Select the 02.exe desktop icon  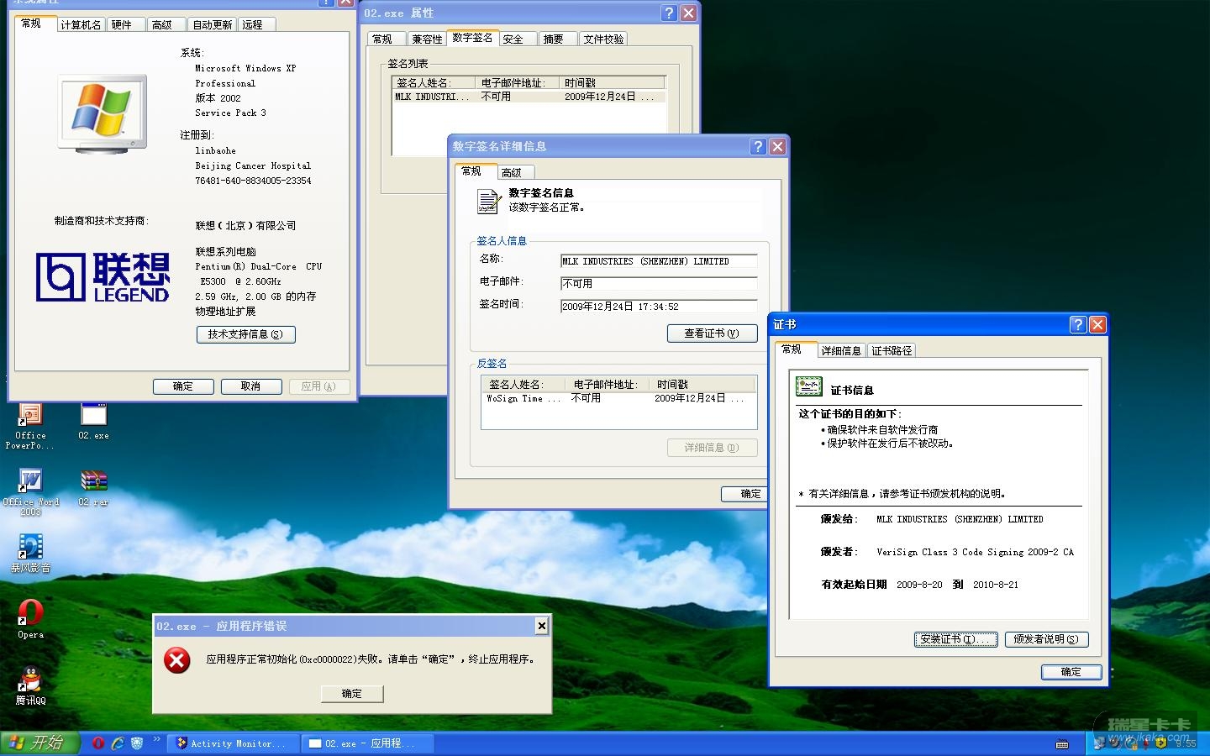pyautogui.click(x=93, y=422)
